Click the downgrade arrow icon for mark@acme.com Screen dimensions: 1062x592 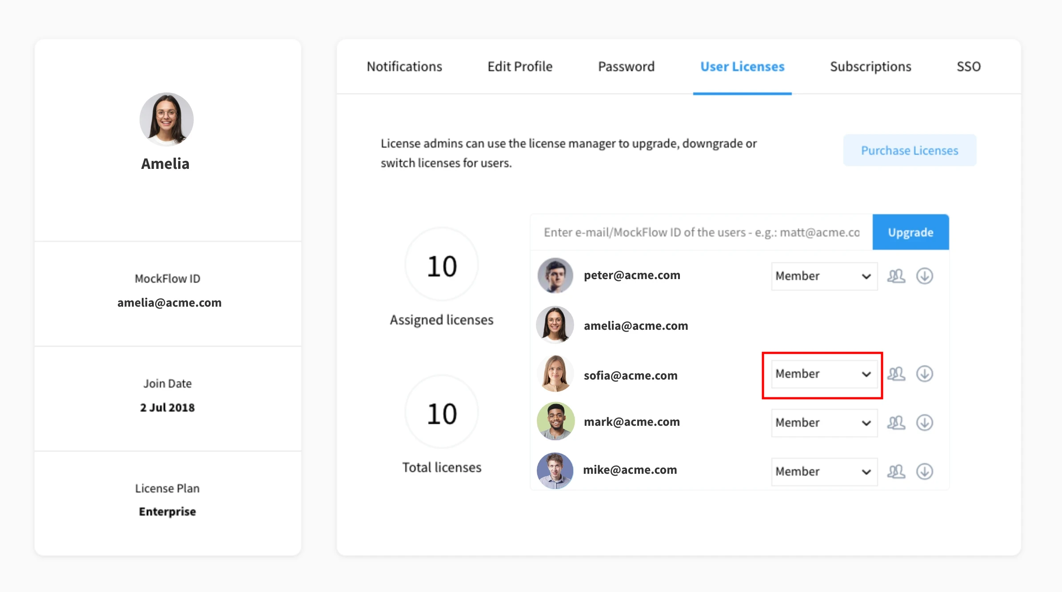(x=924, y=423)
